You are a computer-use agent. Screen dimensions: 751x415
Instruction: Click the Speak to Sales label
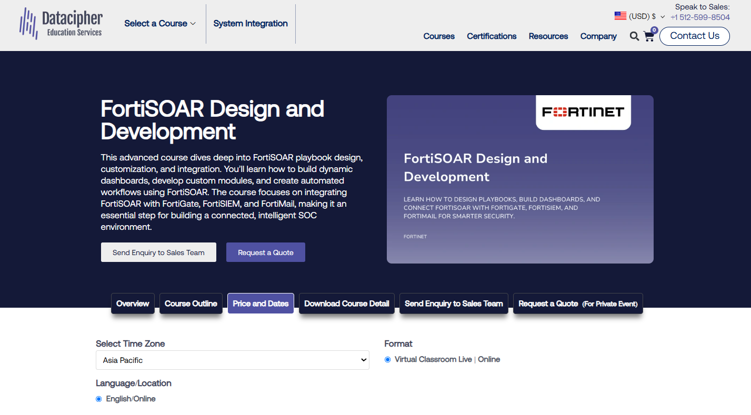[703, 7]
